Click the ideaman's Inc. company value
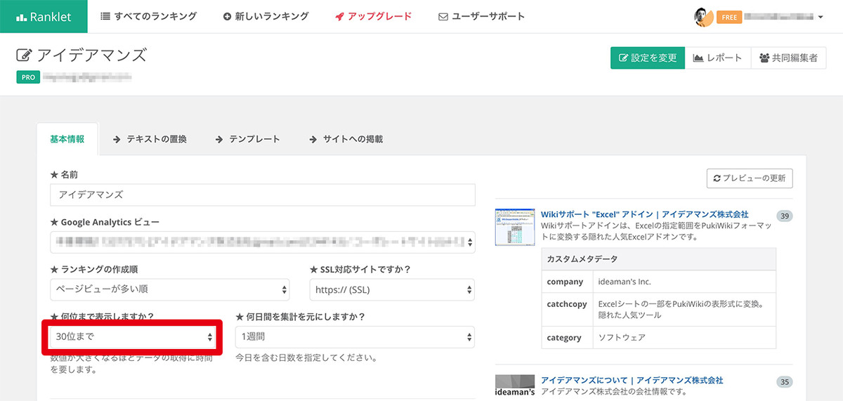 click(x=625, y=282)
